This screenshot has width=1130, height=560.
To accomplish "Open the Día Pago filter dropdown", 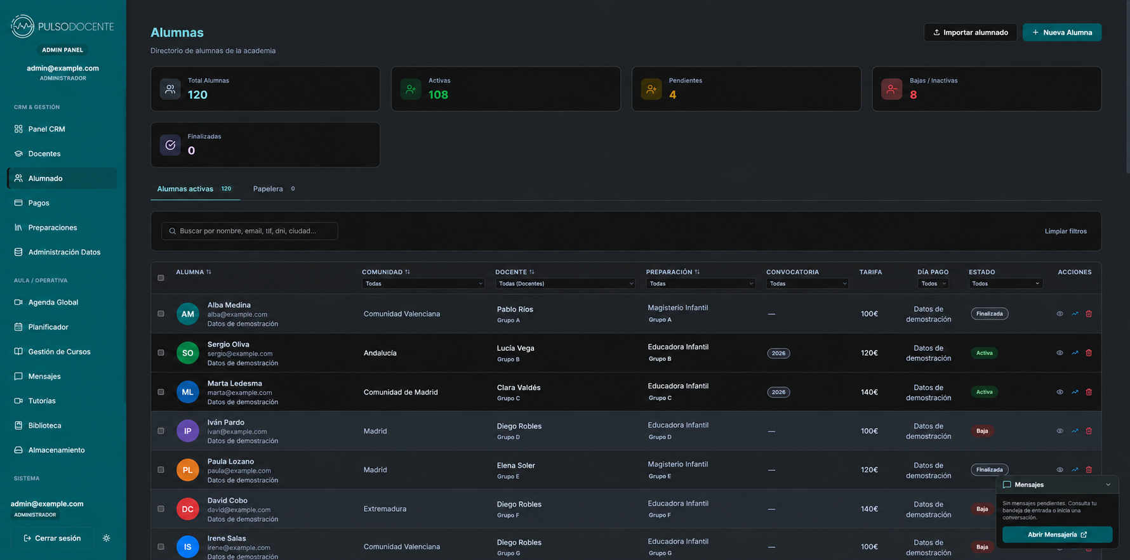I will [933, 283].
